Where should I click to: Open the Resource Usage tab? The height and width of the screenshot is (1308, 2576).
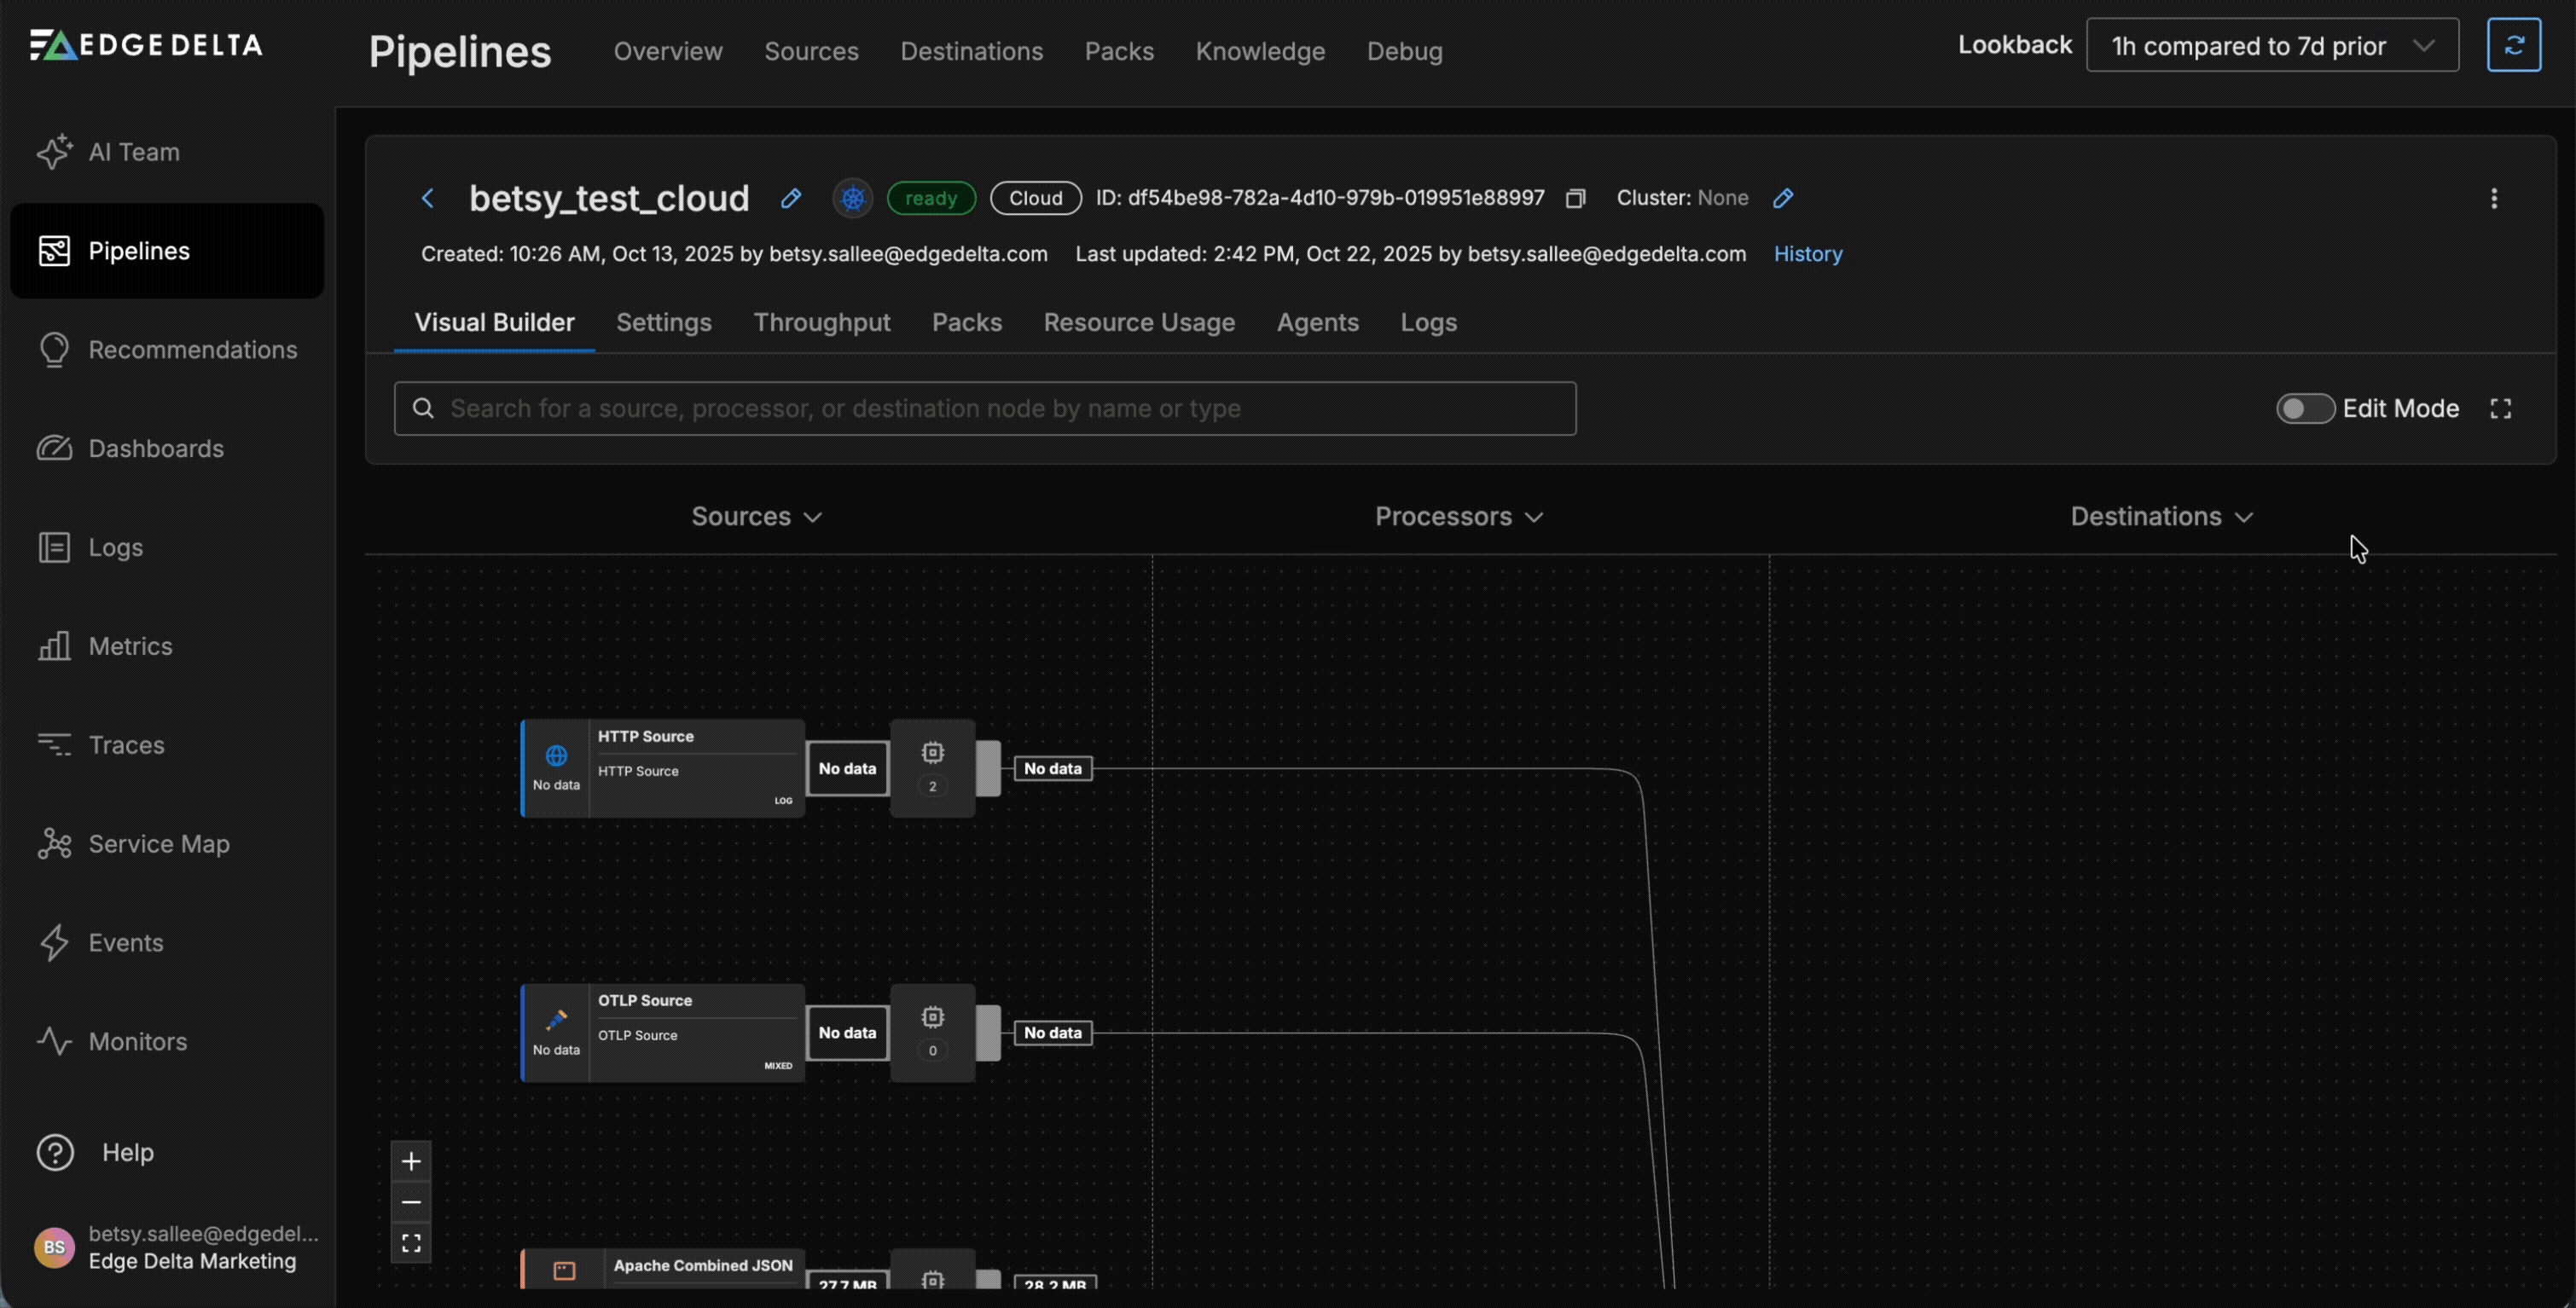1138,322
